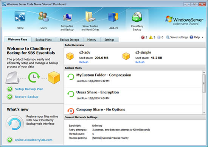Open the Home dashboard icon

tap(20, 17)
